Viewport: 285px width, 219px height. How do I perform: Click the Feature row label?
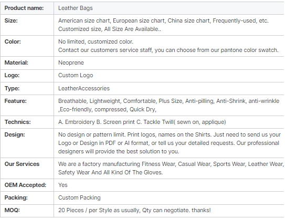15,101
